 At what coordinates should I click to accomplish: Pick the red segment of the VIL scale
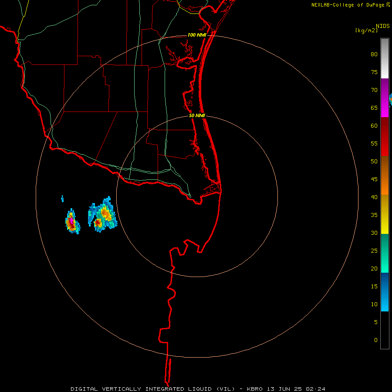385,136
